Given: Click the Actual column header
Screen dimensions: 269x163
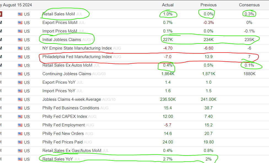Looking at the screenshot, I should point(168,5).
